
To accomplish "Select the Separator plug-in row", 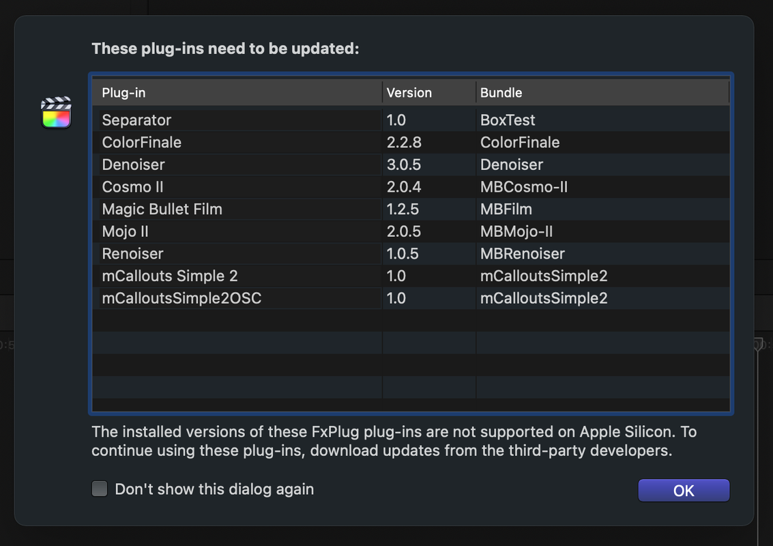I will click(x=411, y=120).
